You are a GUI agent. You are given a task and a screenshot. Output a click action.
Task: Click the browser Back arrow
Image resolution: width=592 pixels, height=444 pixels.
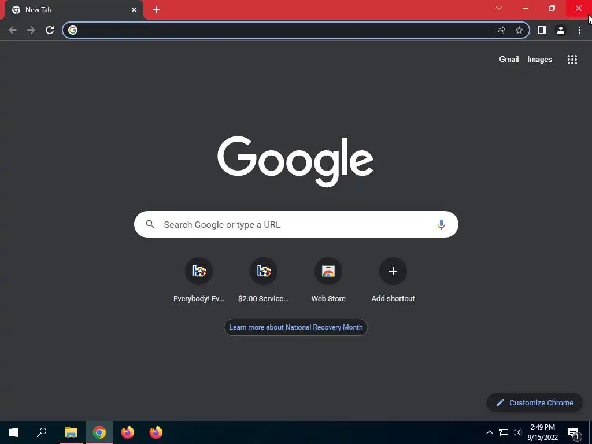pos(13,30)
